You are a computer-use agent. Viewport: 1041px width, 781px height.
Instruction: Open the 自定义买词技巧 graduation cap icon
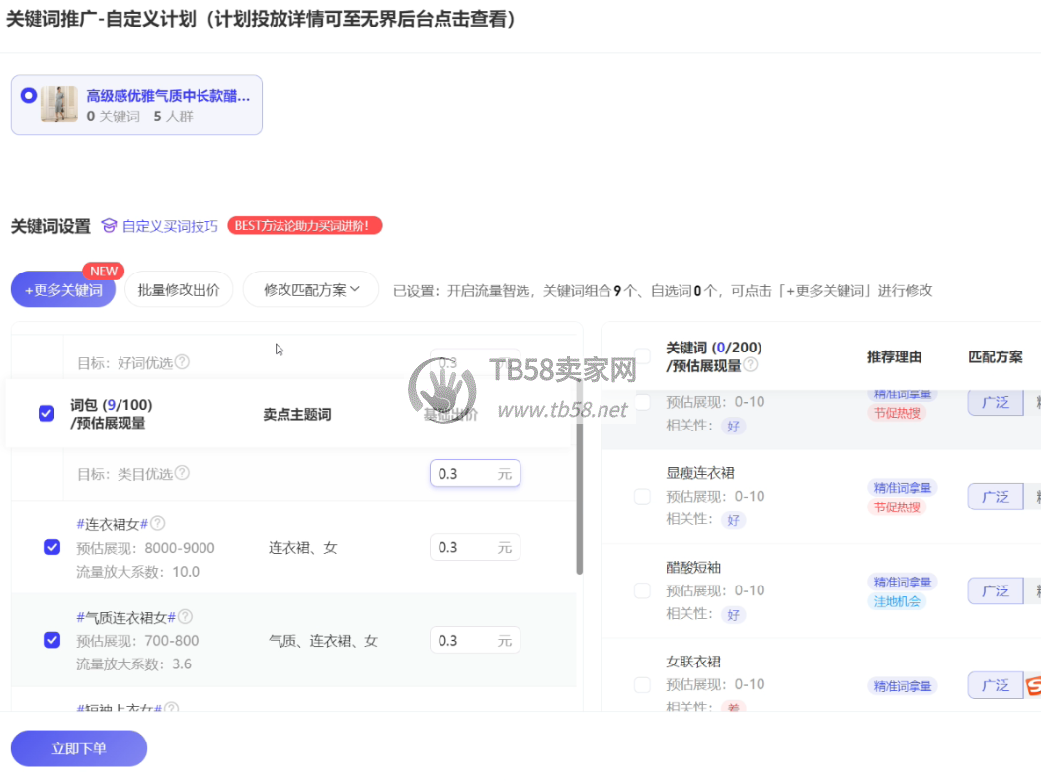110,226
